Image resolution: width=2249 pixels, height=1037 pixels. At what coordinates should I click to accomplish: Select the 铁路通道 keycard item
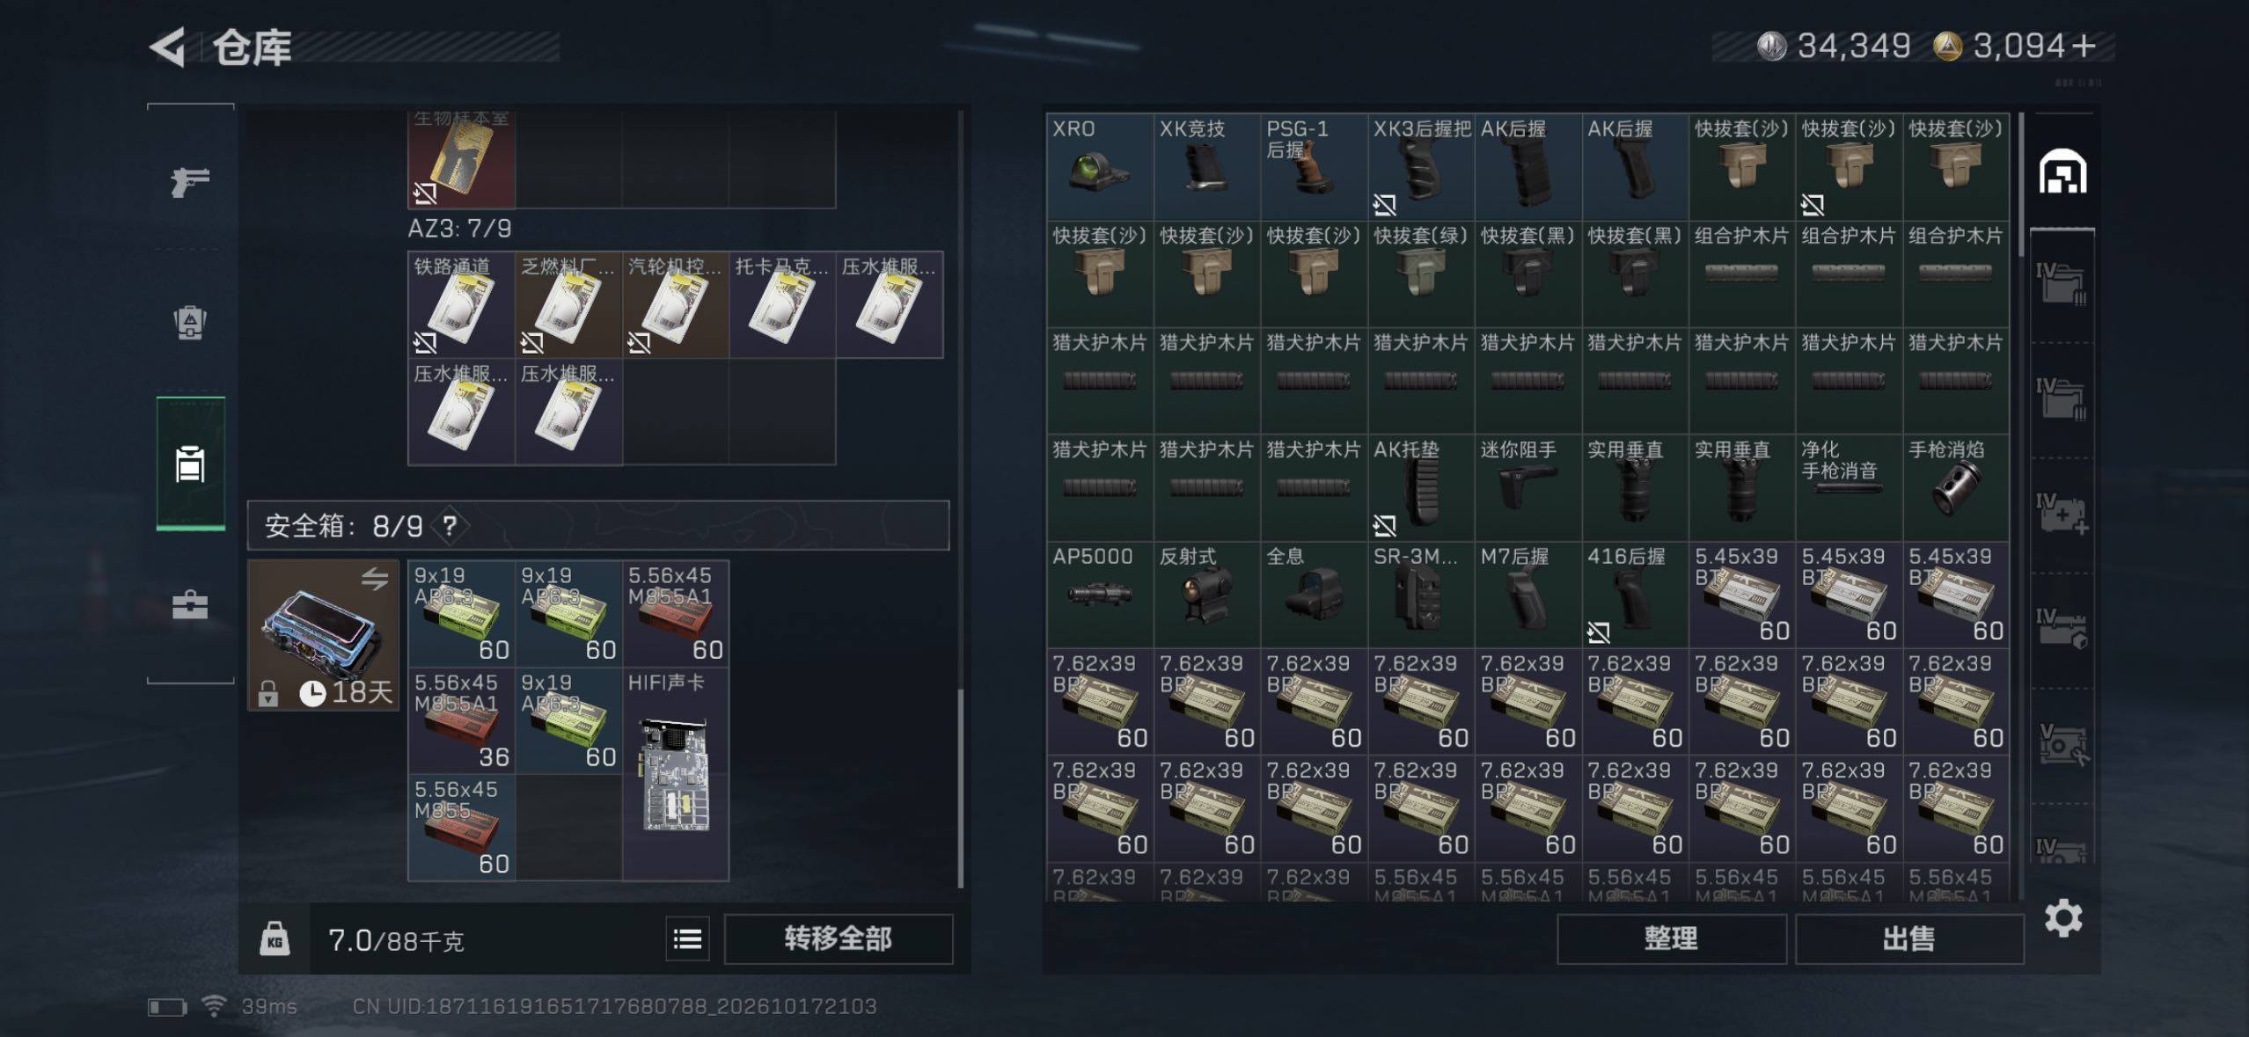coord(461,304)
